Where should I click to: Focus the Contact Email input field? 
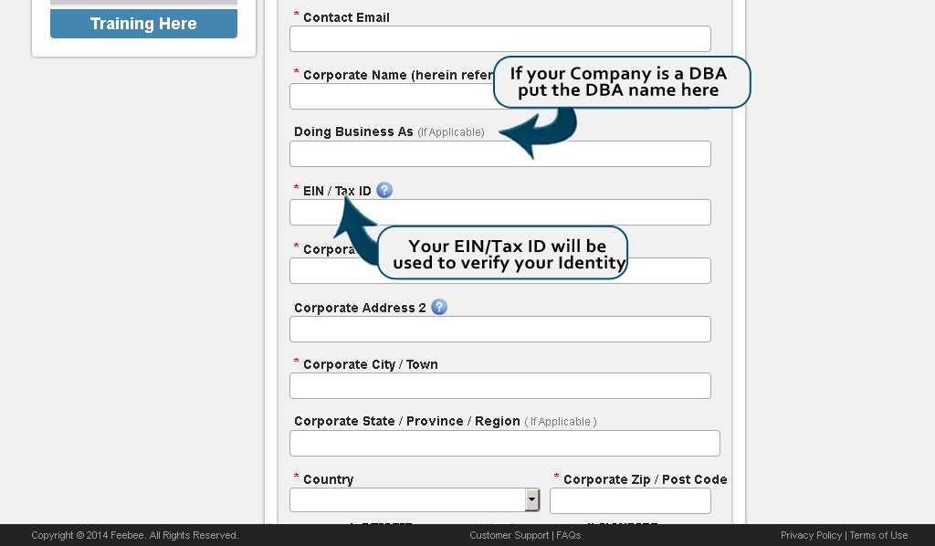tap(499, 39)
